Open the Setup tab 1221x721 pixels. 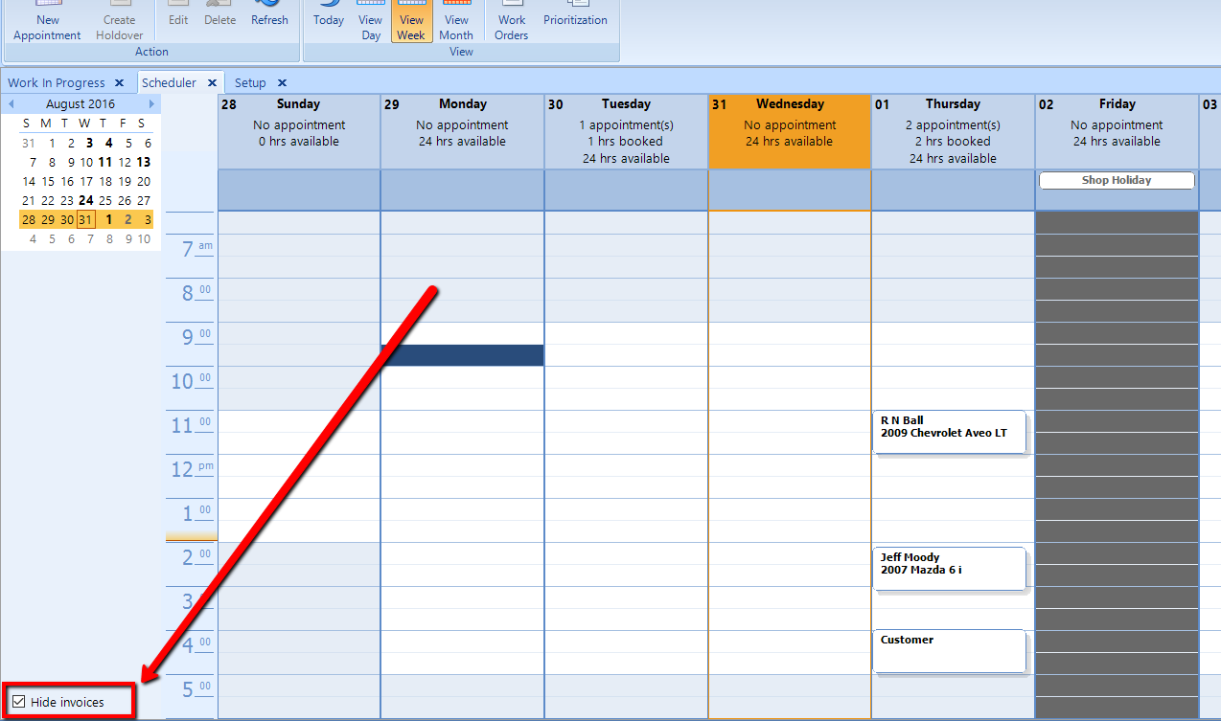coord(251,83)
